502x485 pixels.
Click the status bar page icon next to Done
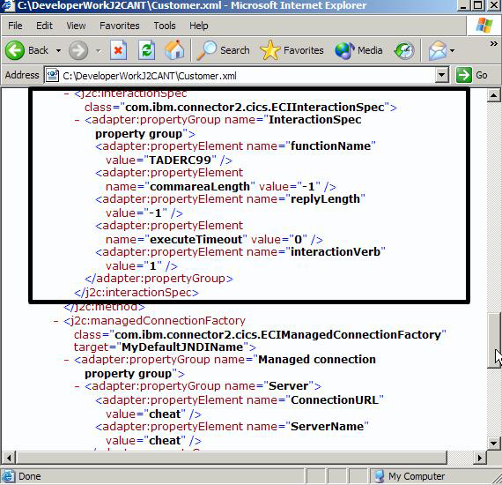pos(8,476)
